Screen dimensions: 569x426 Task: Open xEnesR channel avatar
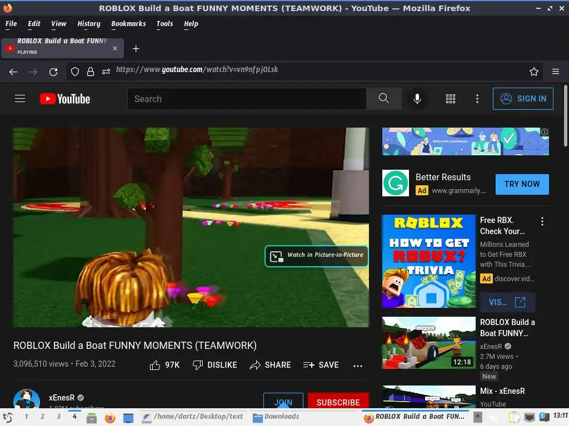[27, 398]
